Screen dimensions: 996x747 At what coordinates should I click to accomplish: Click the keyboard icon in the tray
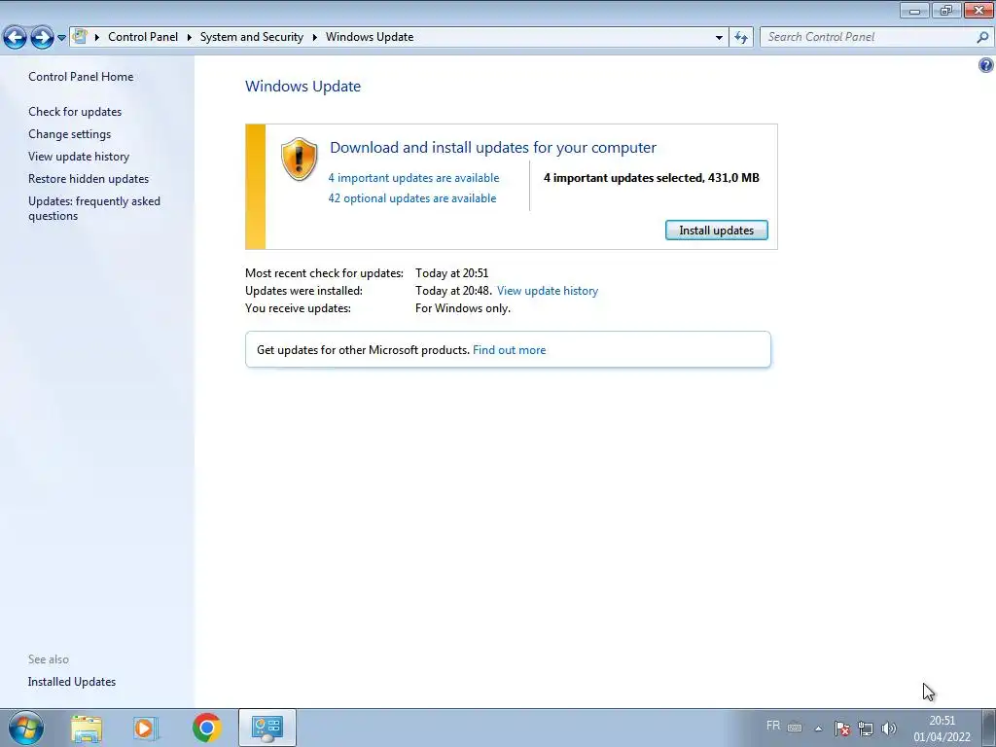coord(795,728)
